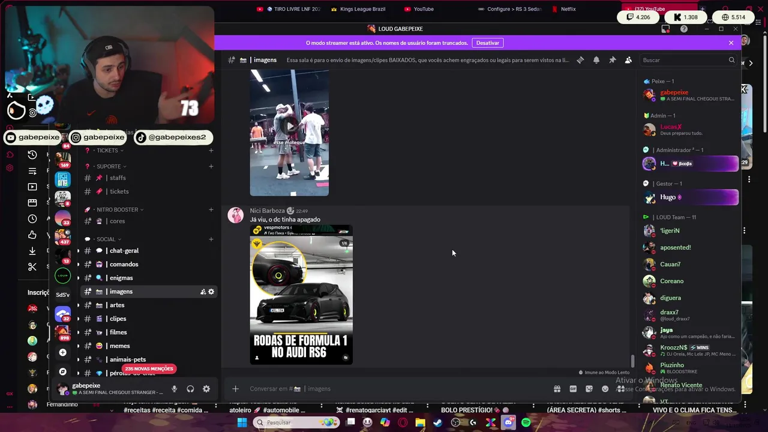The image size is (768, 432).
Task: Open the GIF picker
Action: tap(573, 389)
